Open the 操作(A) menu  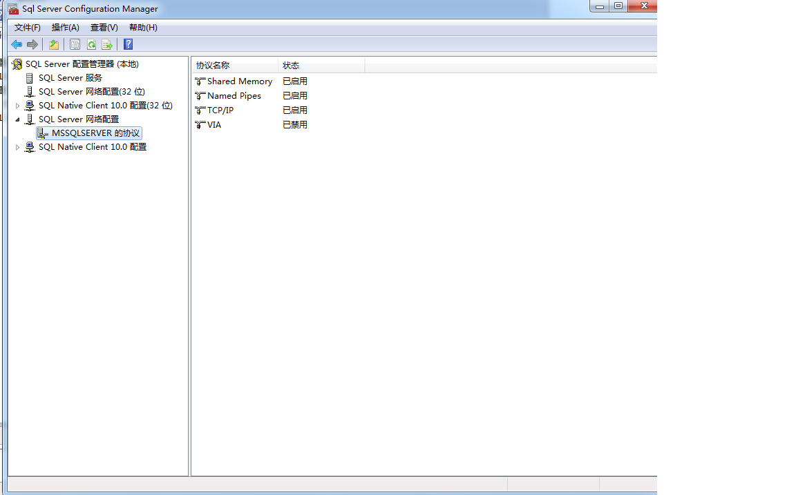[66, 28]
